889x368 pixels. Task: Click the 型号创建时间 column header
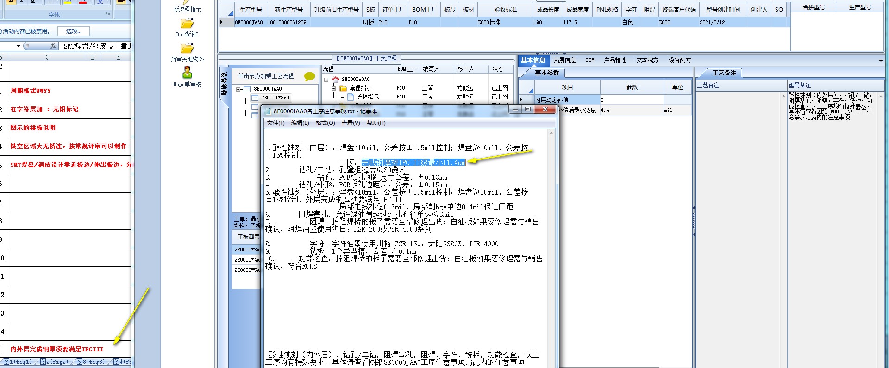click(x=723, y=9)
